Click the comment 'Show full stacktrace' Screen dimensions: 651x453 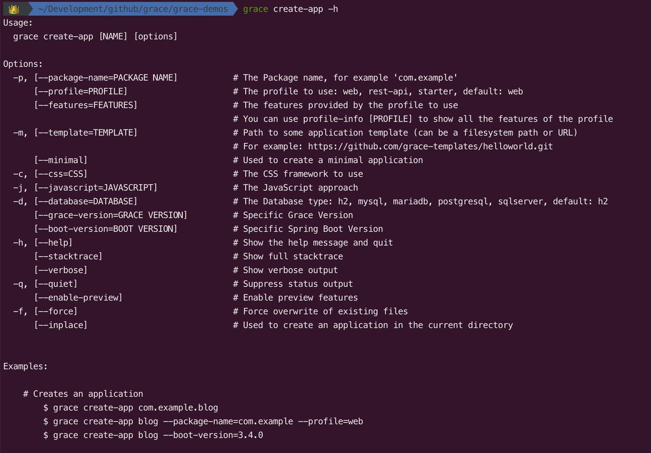pos(288,256)
